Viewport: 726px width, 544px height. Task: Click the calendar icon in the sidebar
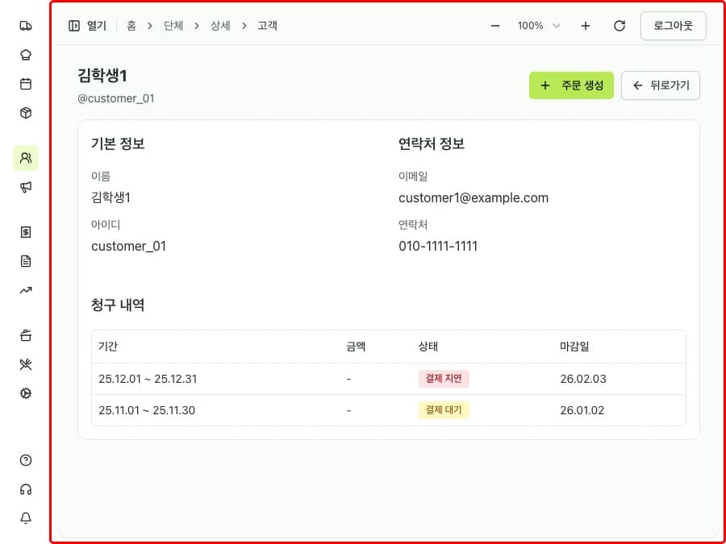click(x=25, y=83)
